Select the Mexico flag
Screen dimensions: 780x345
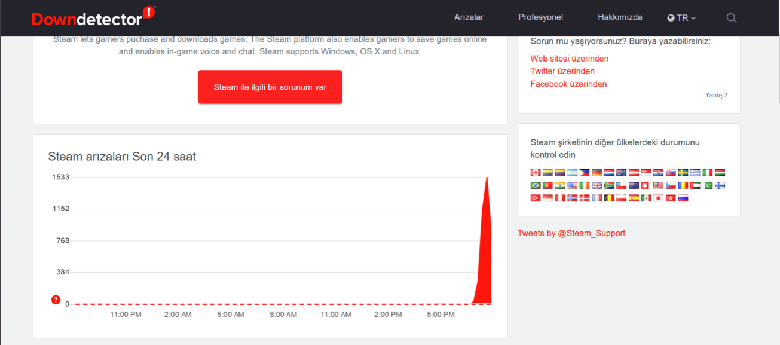(646, 198)
